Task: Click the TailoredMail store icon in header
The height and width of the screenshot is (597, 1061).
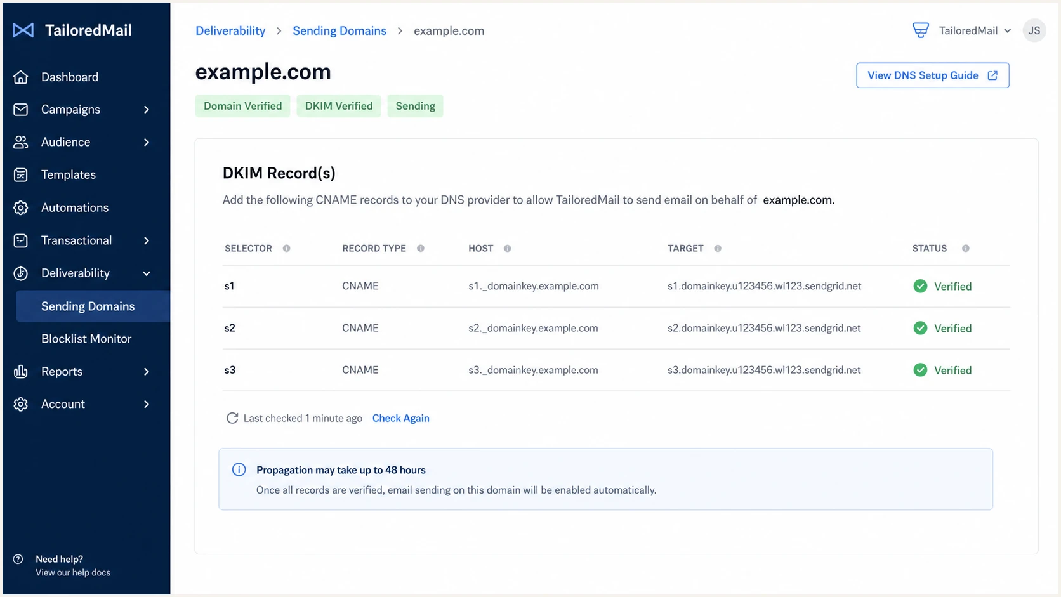Action: (921, 30)
